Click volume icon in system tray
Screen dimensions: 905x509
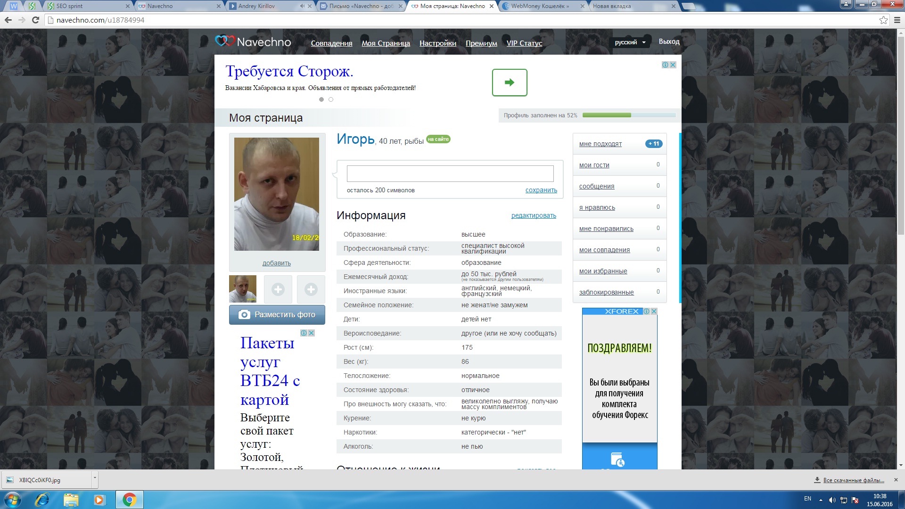click(832, 500)
